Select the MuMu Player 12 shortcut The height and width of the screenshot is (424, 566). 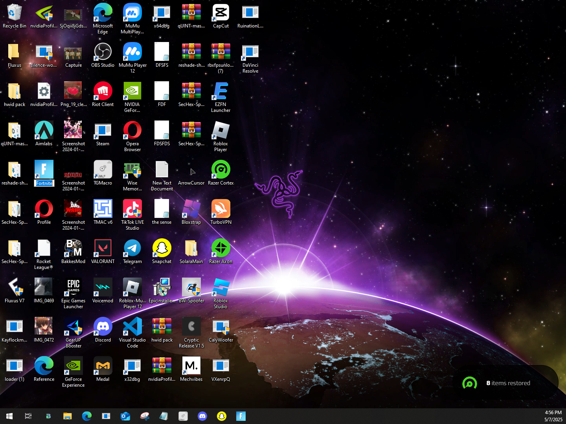(132, 58)
